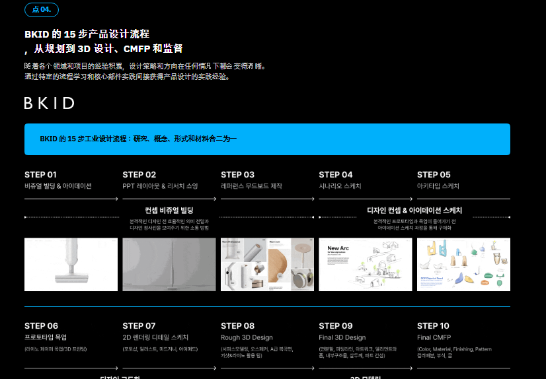This screenshot has height=379, width=546.
Task: Select the STEP 07 heading
Action: [x=139, y=326]
